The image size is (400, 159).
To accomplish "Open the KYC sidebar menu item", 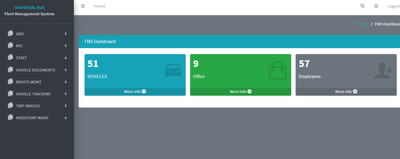I will coord(37,46).
